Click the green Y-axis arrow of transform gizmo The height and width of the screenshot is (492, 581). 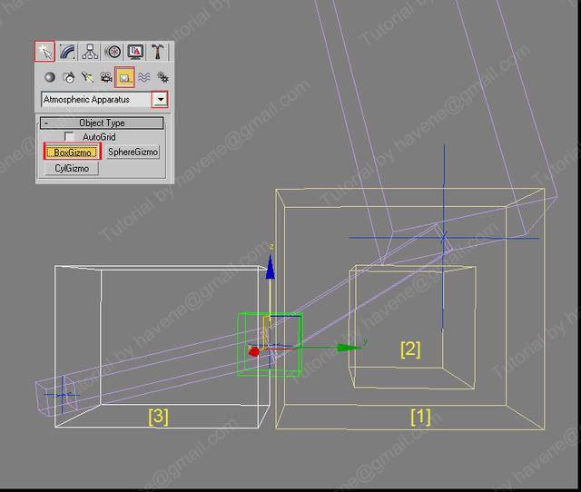pyautogui.click(x=348, y=347)
